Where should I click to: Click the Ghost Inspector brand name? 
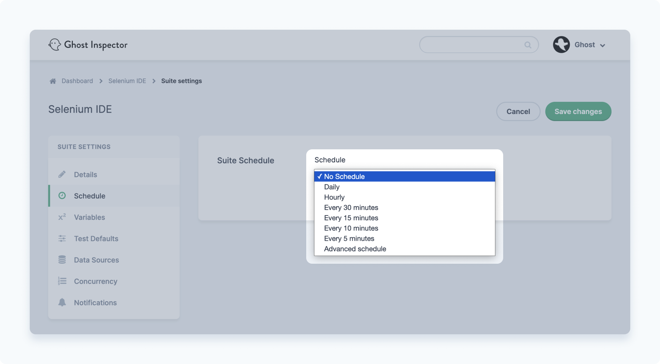pyautogui.click(x=96, y=45)
